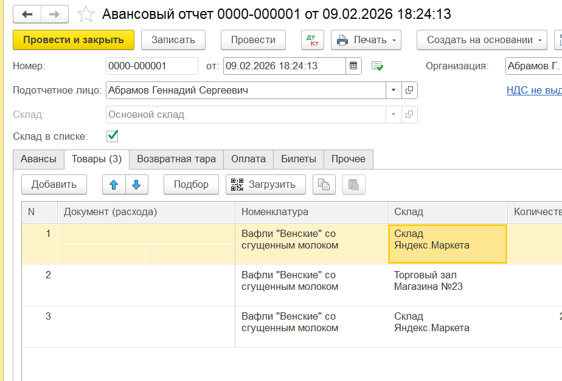Open the Возвратная тара tab
Image resolution: width=562 pixels, height=381 pixels.
(176, 159)
